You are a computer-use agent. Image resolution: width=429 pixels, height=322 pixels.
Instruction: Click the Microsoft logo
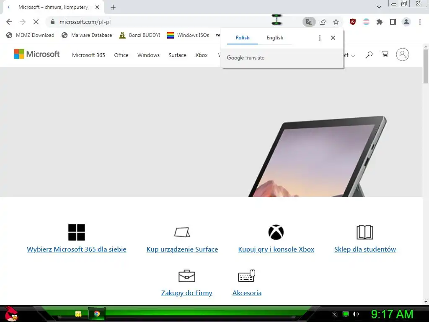tap(37, 54)
